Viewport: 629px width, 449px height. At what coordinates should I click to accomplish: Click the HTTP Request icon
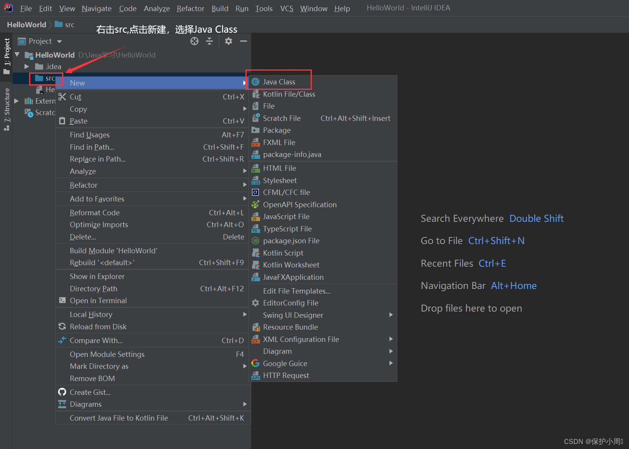pyautogui.click(x=255, y=375)
